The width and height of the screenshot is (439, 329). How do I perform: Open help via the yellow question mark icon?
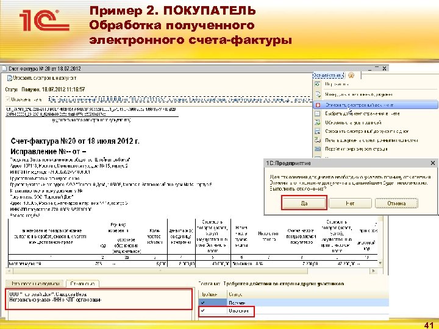point(351,76)
